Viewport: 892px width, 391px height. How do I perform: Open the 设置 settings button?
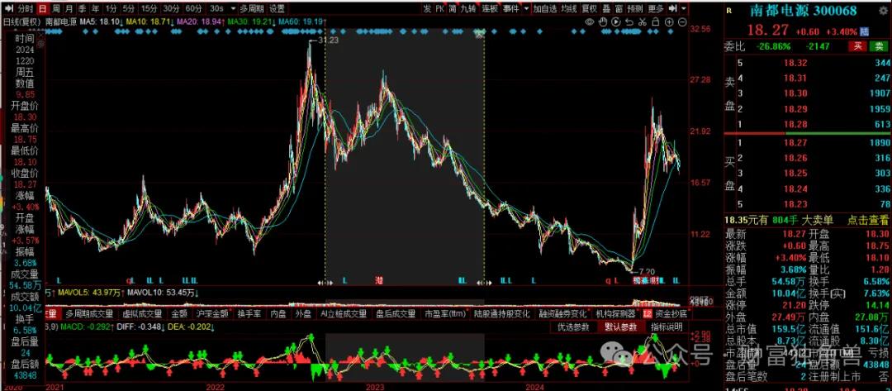pos(277,8)
